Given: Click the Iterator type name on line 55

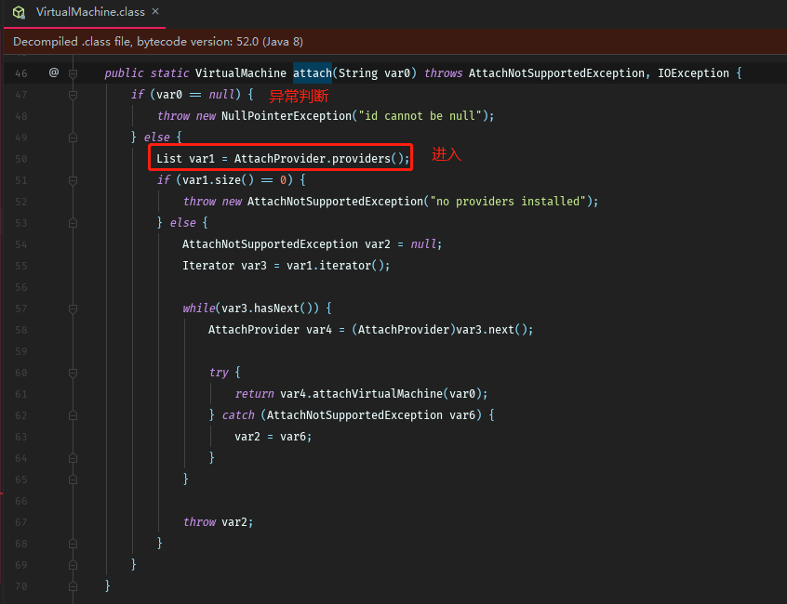Looking at the screenshot, I should click(x=207, y=265).
